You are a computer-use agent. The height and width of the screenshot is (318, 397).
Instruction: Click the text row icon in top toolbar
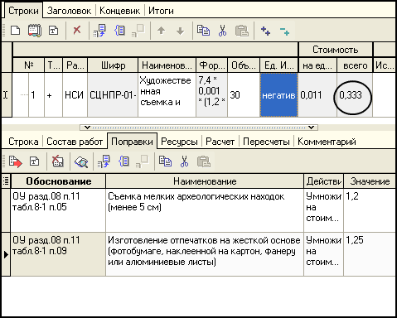[x=53, y=31]
